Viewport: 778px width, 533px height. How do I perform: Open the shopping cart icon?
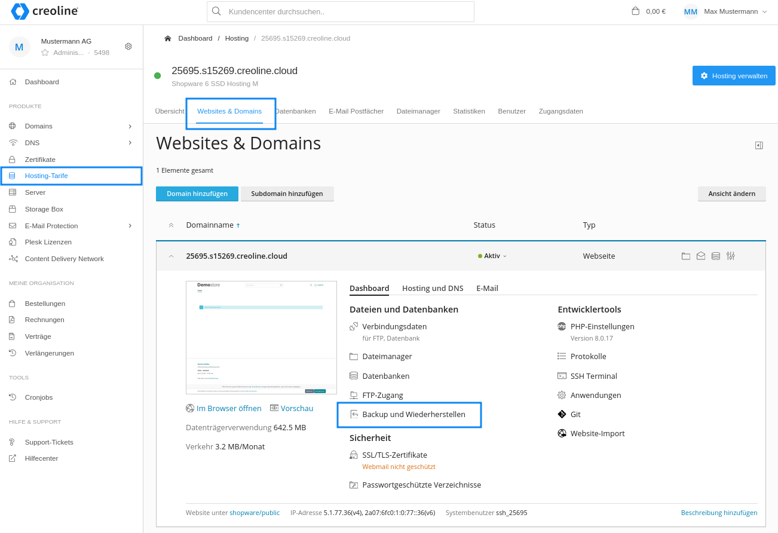(x=635, y=11)
